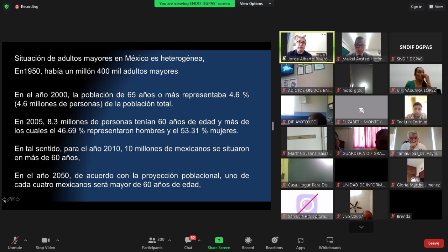Image resolution: width=448 pixels, height=252 pixels.
Task: Click the Recording indicator
Action: click(x=27, y=7)
